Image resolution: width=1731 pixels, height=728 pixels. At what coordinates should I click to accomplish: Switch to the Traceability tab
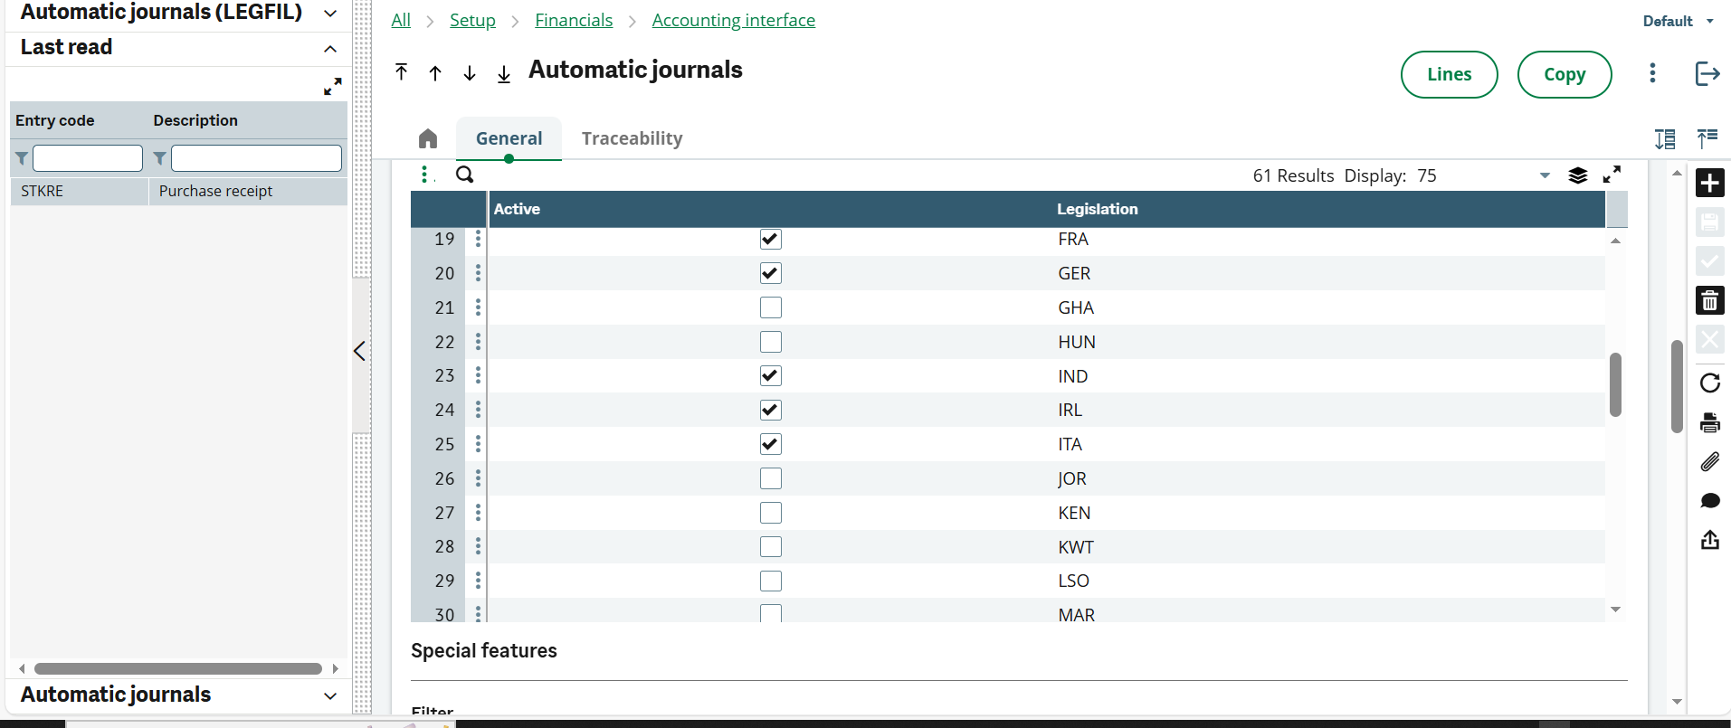pyautogui.click(x=632, y=138)
